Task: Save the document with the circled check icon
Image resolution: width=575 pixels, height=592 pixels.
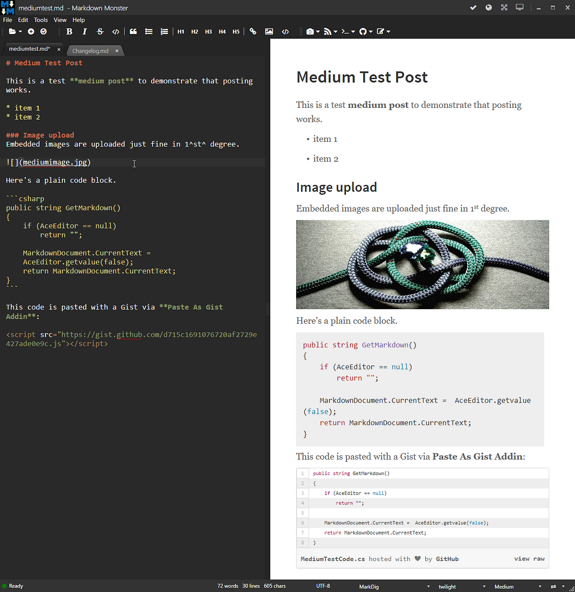Action: (x=44, y=32)
